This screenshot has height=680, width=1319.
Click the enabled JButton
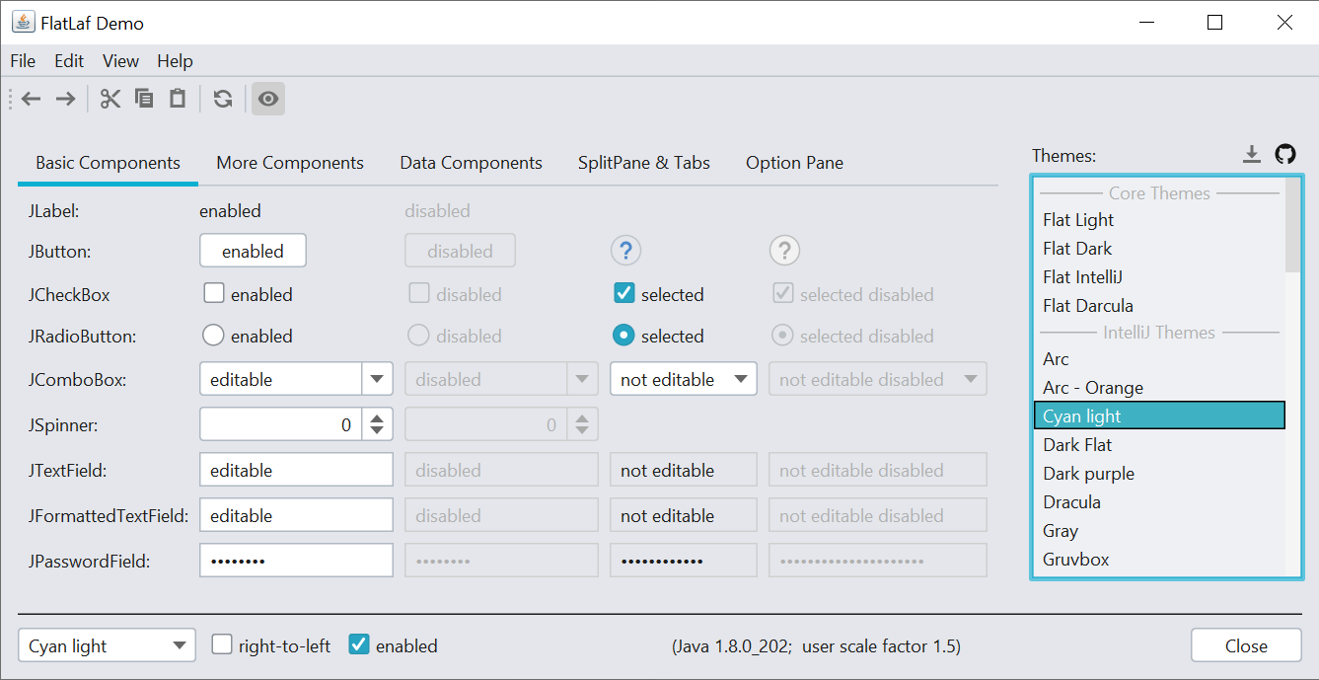[x=253, y=251]
